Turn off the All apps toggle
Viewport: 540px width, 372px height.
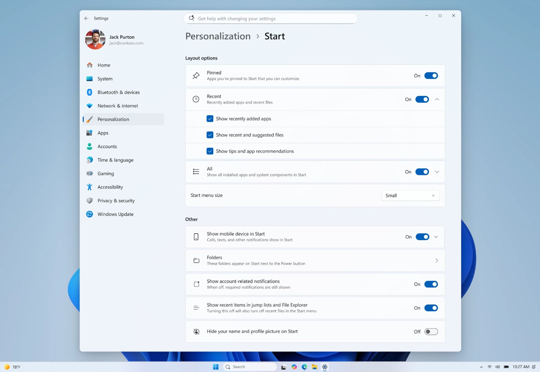tap(422, 172)
